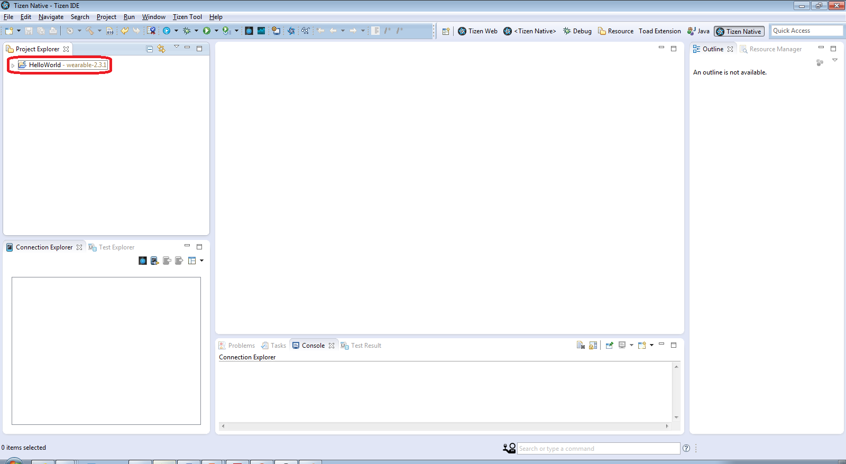Click the Open Perspective icon

pos(446,31)
